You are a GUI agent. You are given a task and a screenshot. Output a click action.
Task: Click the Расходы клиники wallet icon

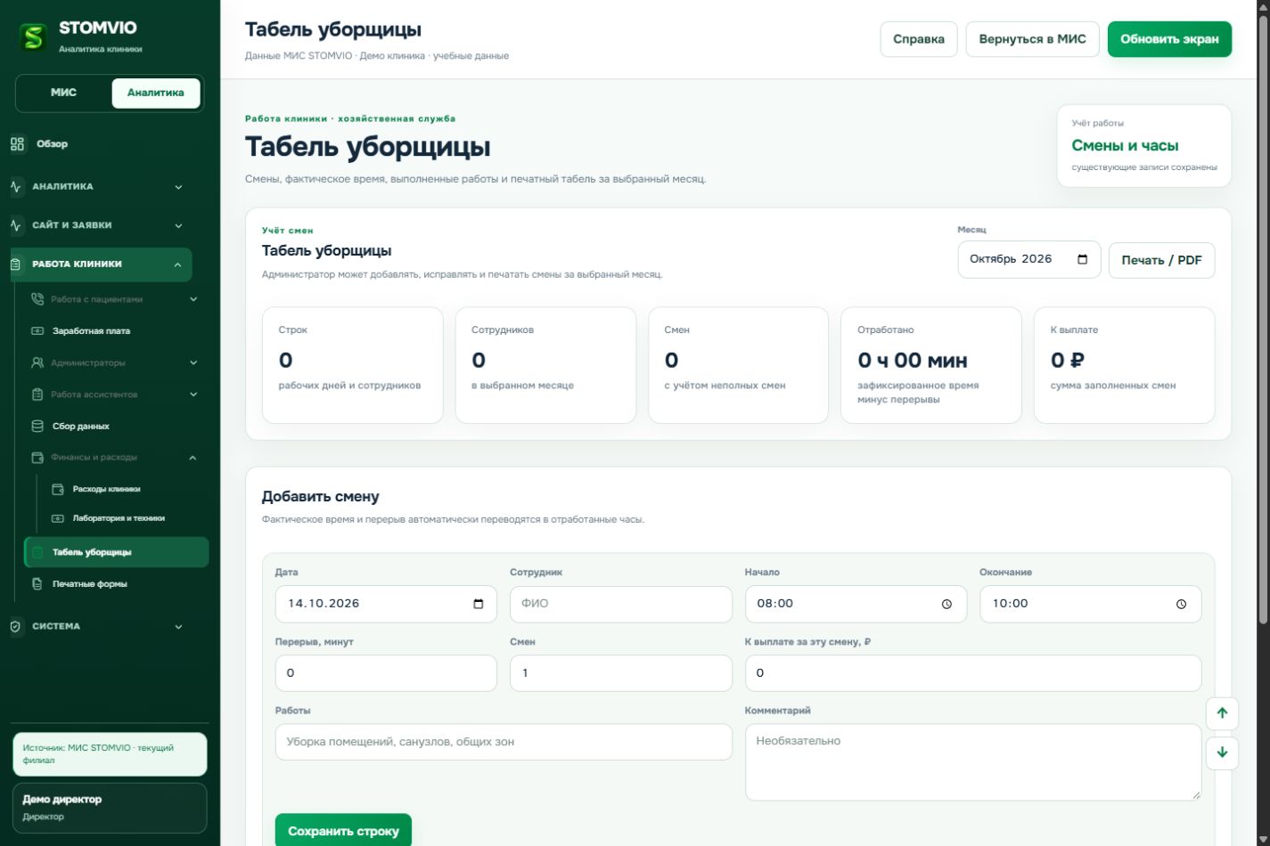click(x=58, y=489)
